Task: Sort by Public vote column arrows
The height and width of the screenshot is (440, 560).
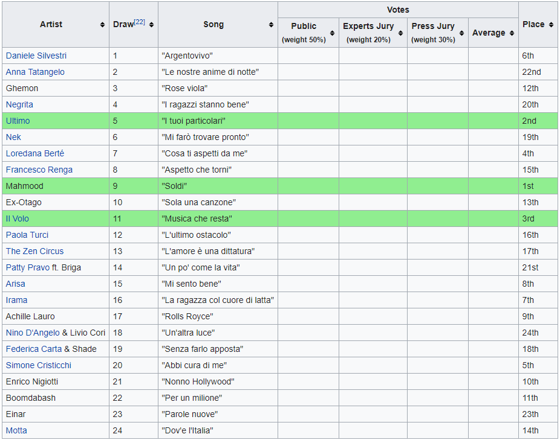Action: pos(332,33)
